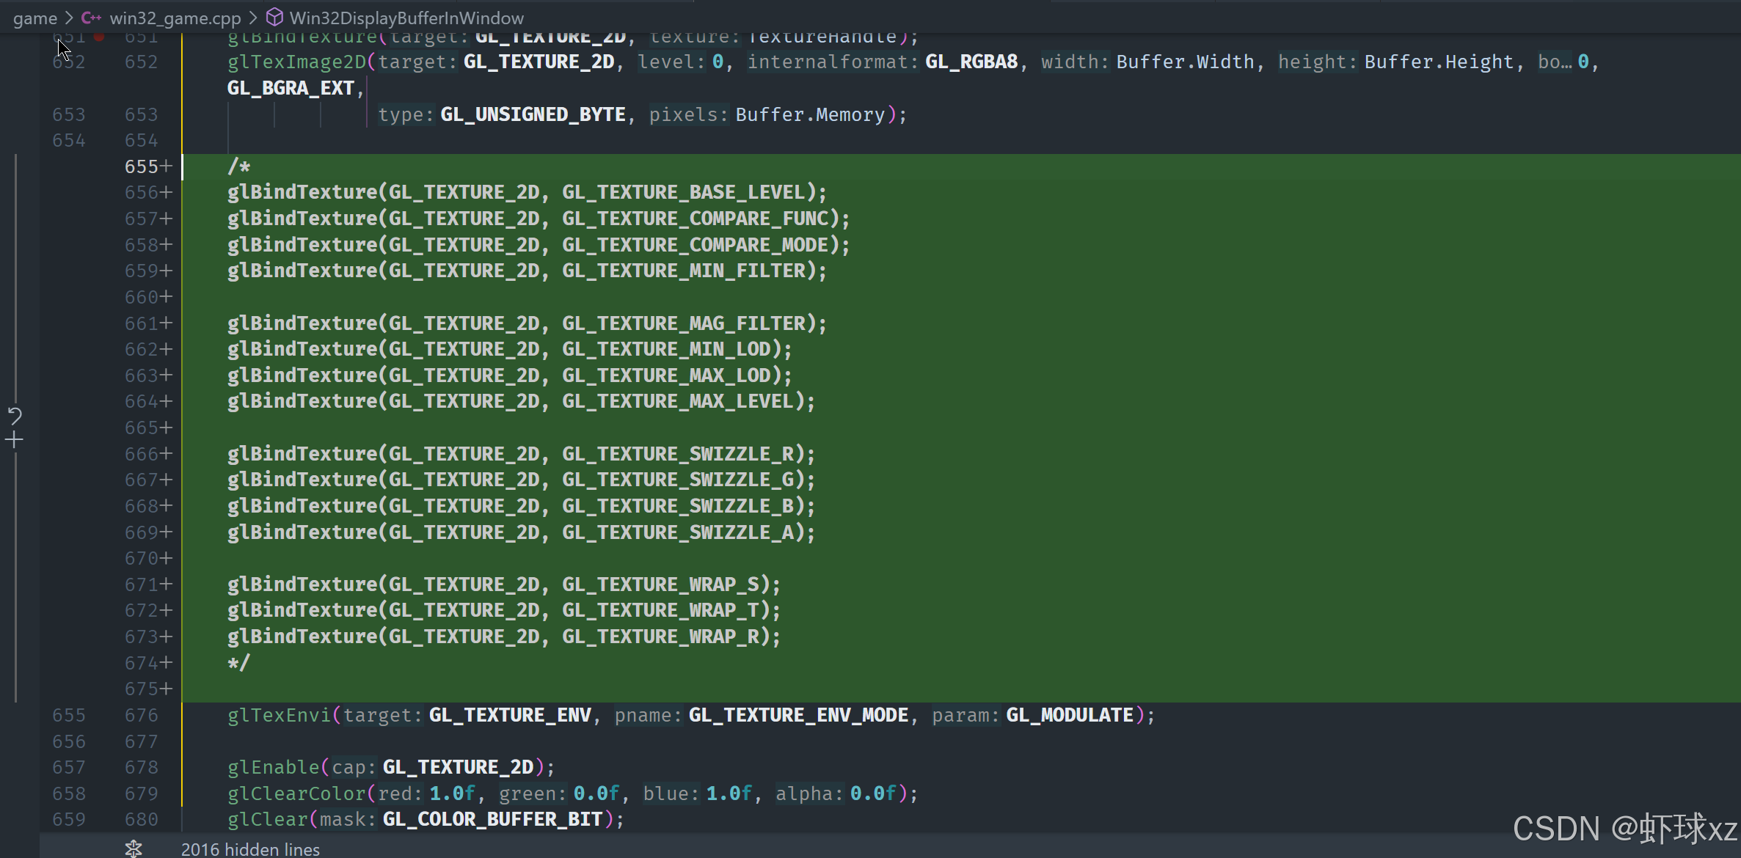Image resolution: width=1741 pixels, height=858 pixels.
Task: Click the stage change plus icon
Action: tap(15, 440)
